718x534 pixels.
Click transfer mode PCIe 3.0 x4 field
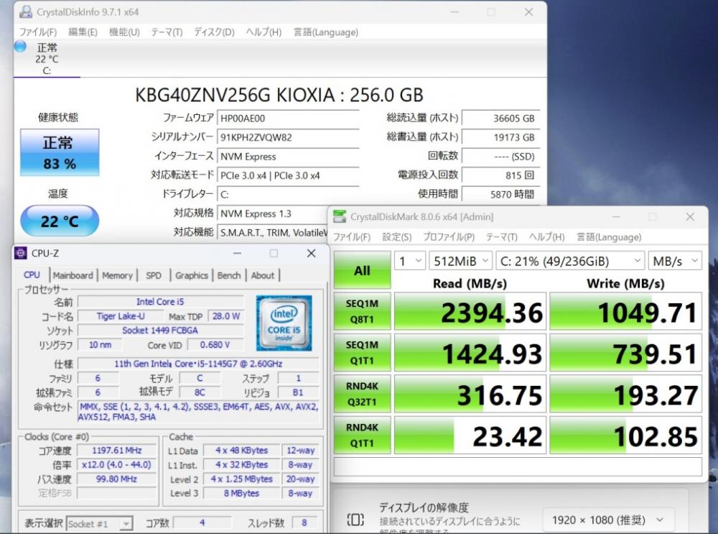tap(288, 175)
